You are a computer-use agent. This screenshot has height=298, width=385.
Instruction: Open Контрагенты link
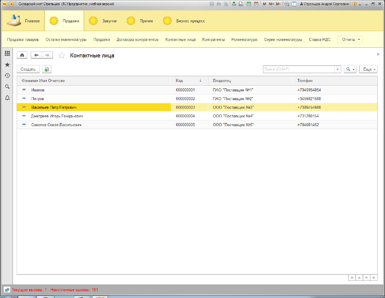tap(214, 39)
